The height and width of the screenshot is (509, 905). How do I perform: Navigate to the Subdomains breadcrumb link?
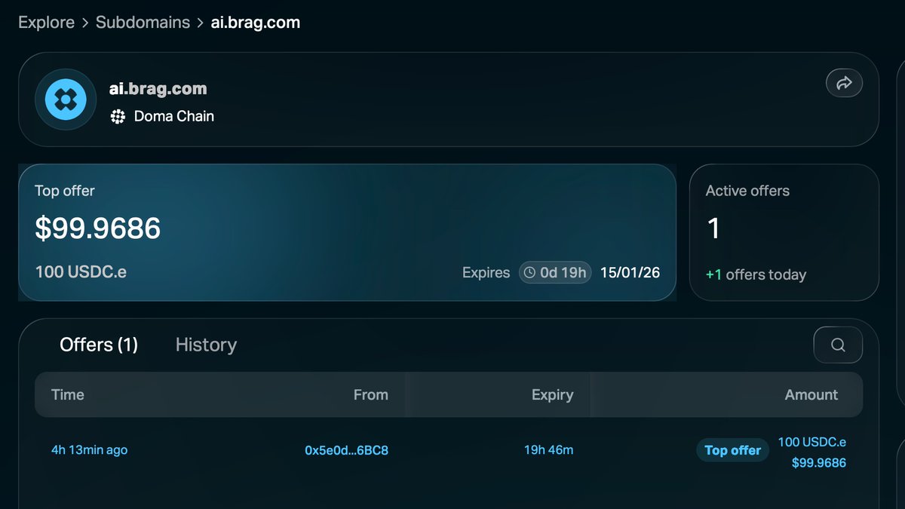pos(143,22)
